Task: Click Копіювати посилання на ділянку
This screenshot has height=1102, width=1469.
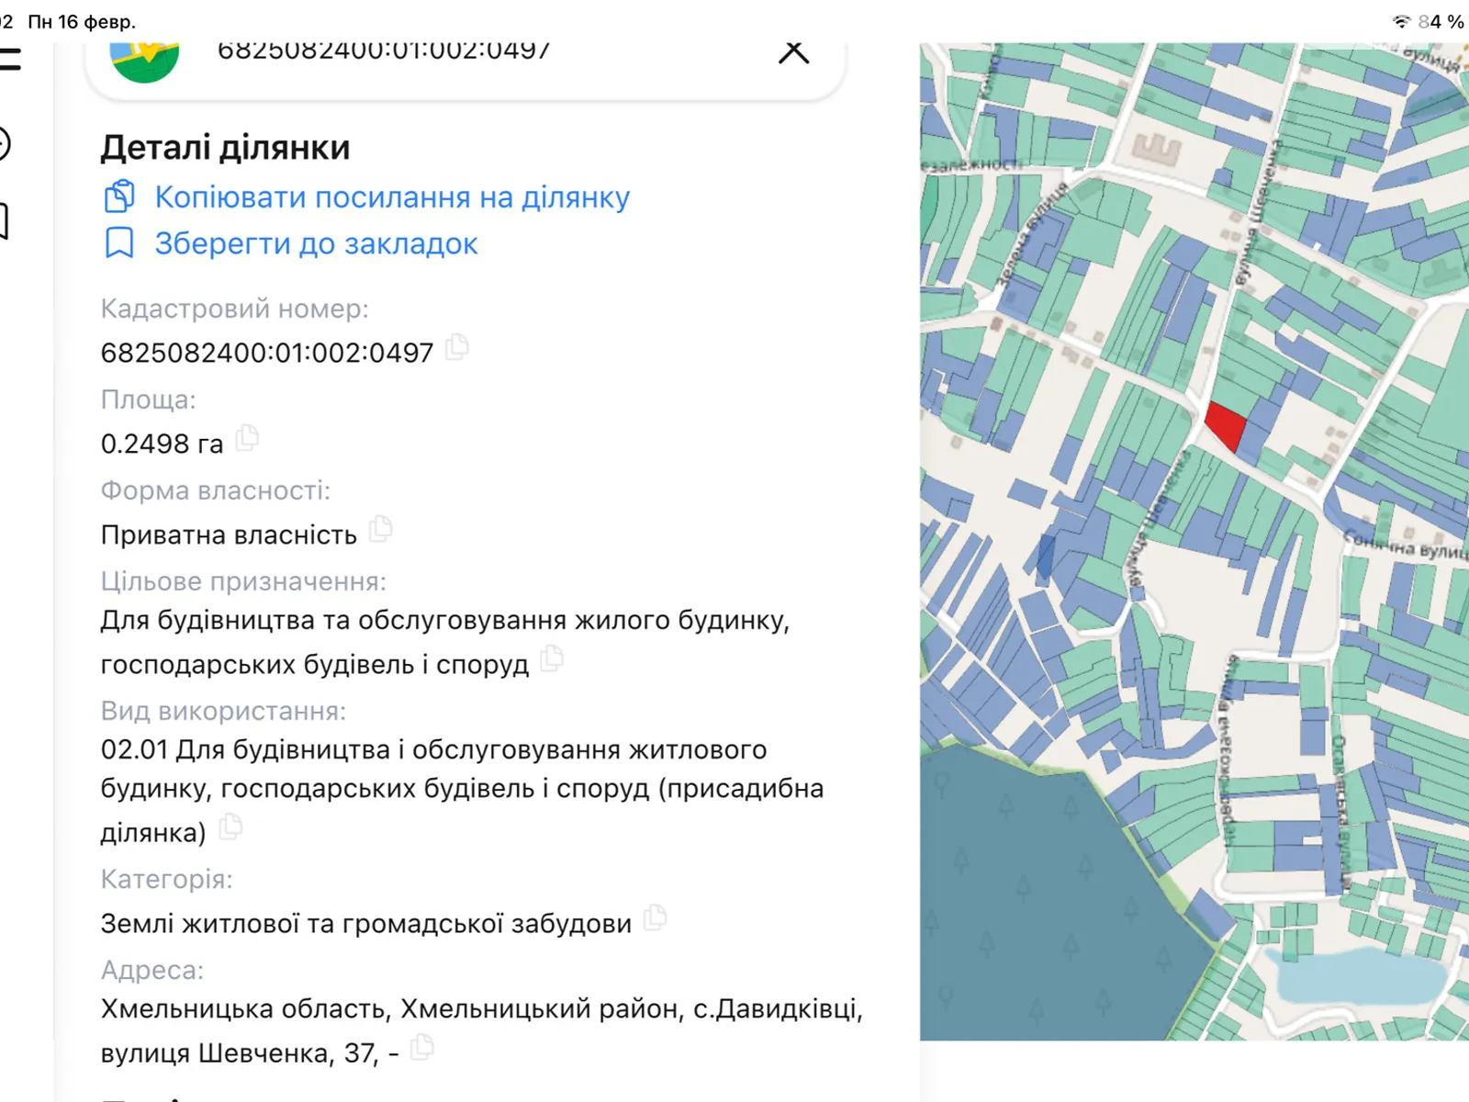Action: [392, 196]
